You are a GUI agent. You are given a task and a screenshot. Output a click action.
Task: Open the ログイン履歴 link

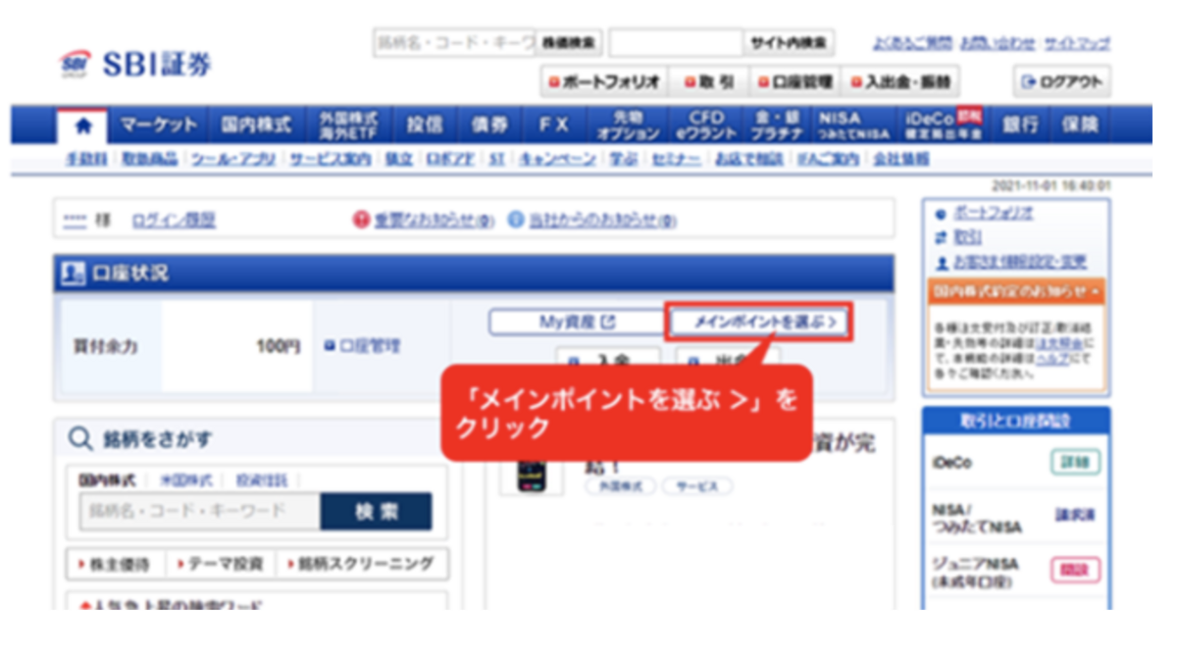(174, 222)
